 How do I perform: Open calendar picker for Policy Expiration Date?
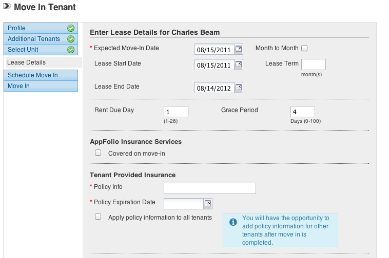coord(208,204)
